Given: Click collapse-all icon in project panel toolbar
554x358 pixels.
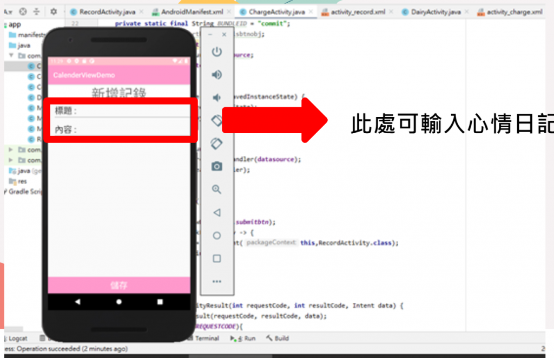Looking at the screenshot, I should (x=36, y=12).
